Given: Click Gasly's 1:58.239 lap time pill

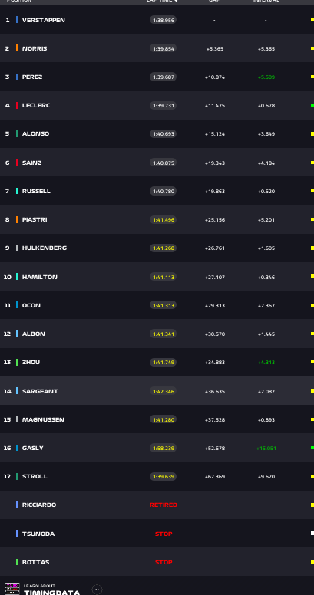Looking at the screenshot, I should click(x=163, y=448).
